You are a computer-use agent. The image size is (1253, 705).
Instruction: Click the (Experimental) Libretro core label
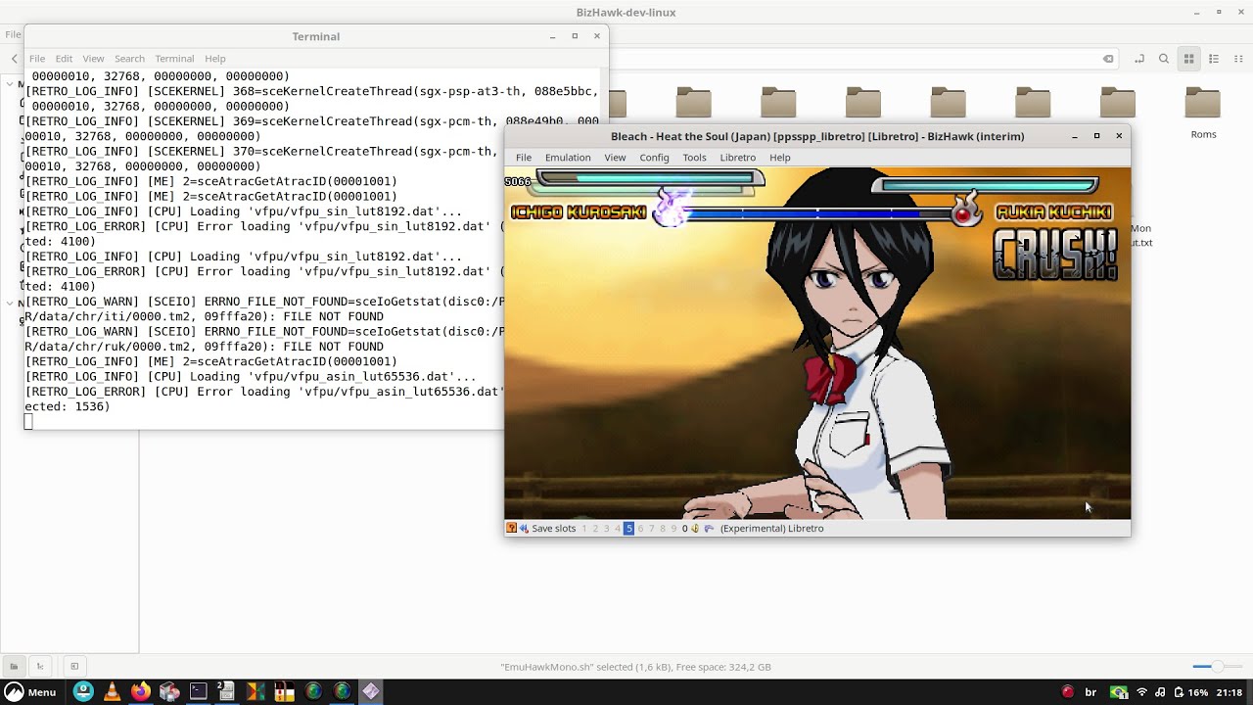771,529
